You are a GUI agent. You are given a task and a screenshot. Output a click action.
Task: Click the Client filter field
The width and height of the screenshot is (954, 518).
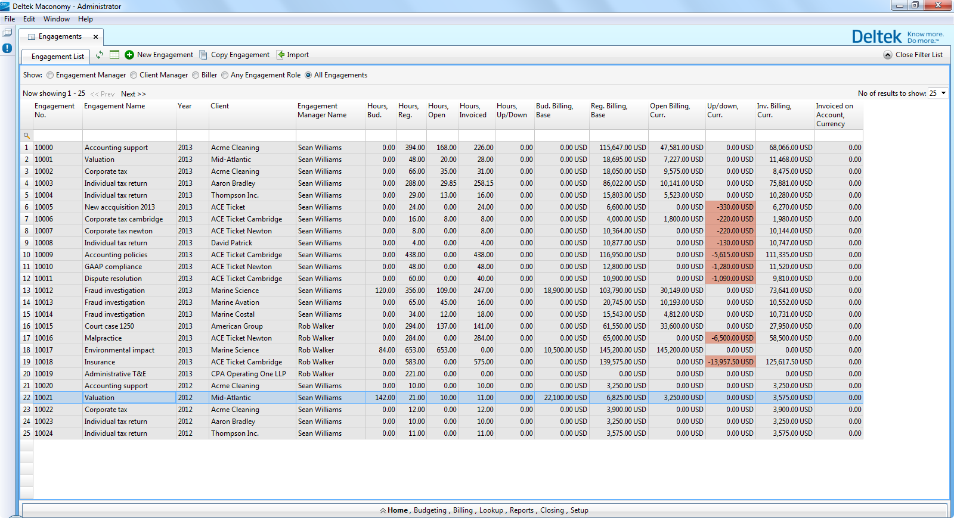point(252,136)
